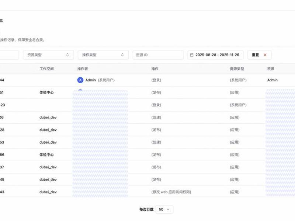Click (系统用户) resource type in Admin row
The height and width of the screenshot is (221, 295).
pyautogui.click(x=238, y=80)
